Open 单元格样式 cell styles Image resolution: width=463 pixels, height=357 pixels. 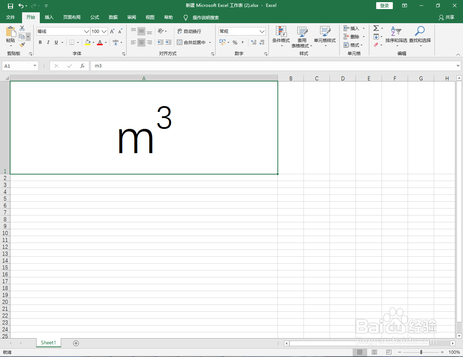click(325, 37)
